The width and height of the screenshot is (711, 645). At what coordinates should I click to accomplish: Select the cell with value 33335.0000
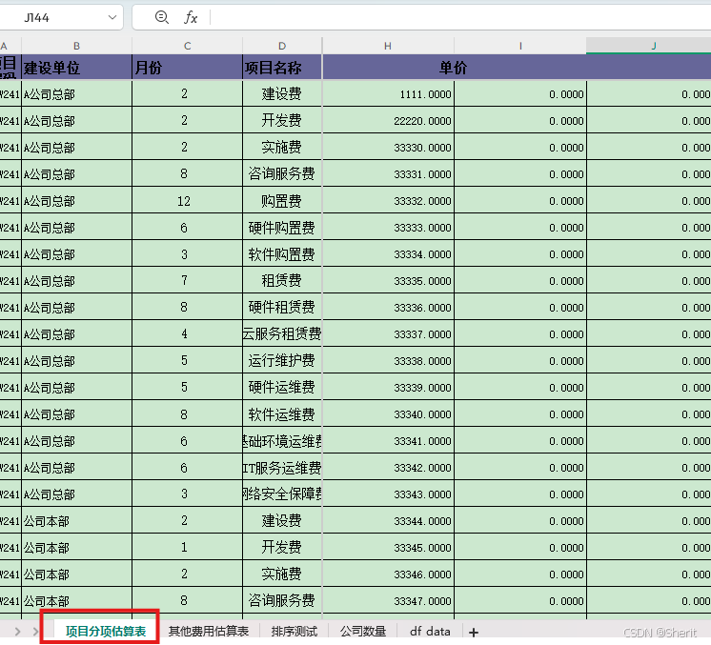pos(388,280)
